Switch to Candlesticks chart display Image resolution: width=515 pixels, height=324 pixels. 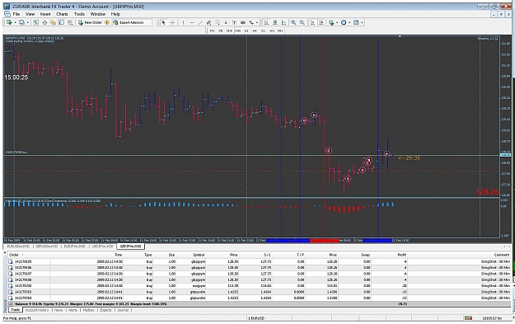[275, 22]
